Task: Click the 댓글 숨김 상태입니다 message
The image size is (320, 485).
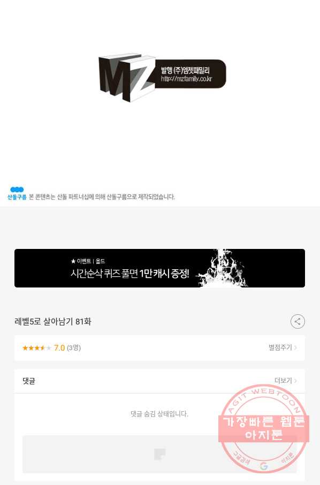Action: click(159, 414)
